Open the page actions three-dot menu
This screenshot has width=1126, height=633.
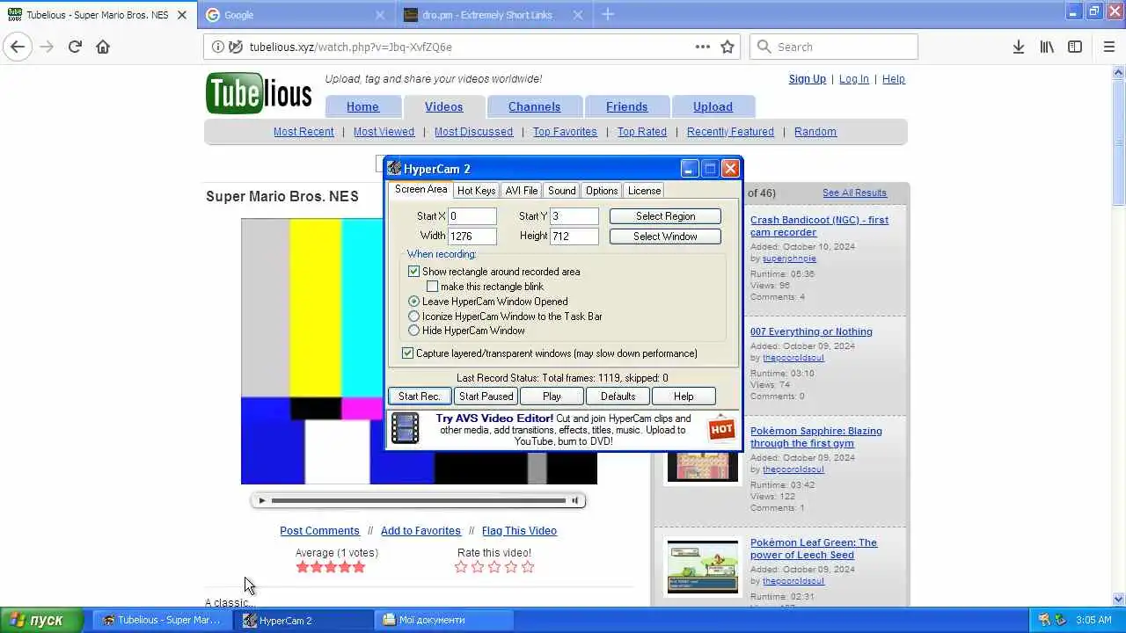703,47
